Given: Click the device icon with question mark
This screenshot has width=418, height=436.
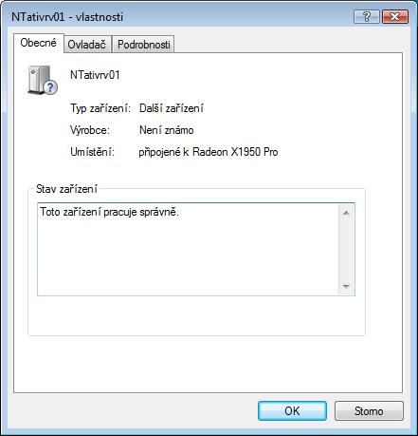Looking at the screenshot, I should click(x=43, y=80).
